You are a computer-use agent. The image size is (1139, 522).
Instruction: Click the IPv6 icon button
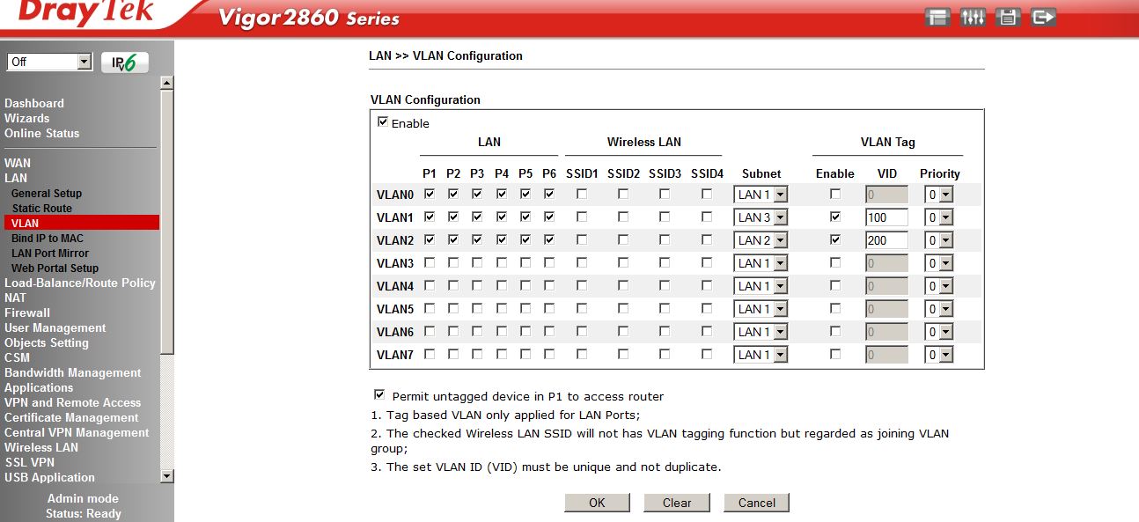coord(125,62)
